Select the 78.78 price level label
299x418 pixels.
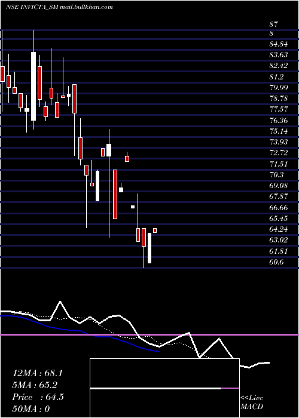279,99
